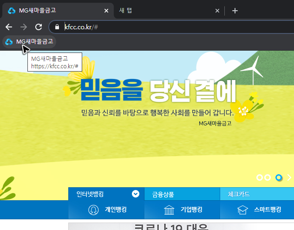This screenshot has height=230, width=294.
Task: Select the third highlighted slide dot
Action: click(x=279, y=177)
